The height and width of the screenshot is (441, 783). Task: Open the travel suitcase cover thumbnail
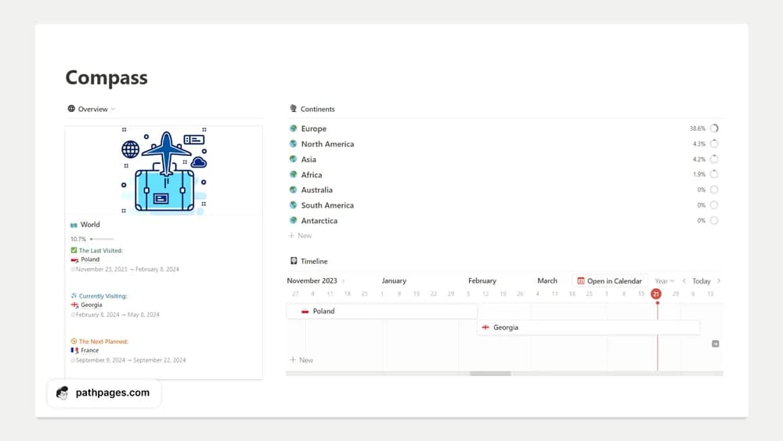pyautogui.click(x=164, y=170)
